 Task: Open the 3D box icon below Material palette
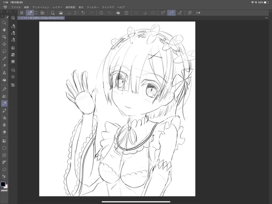click(13, 77)
